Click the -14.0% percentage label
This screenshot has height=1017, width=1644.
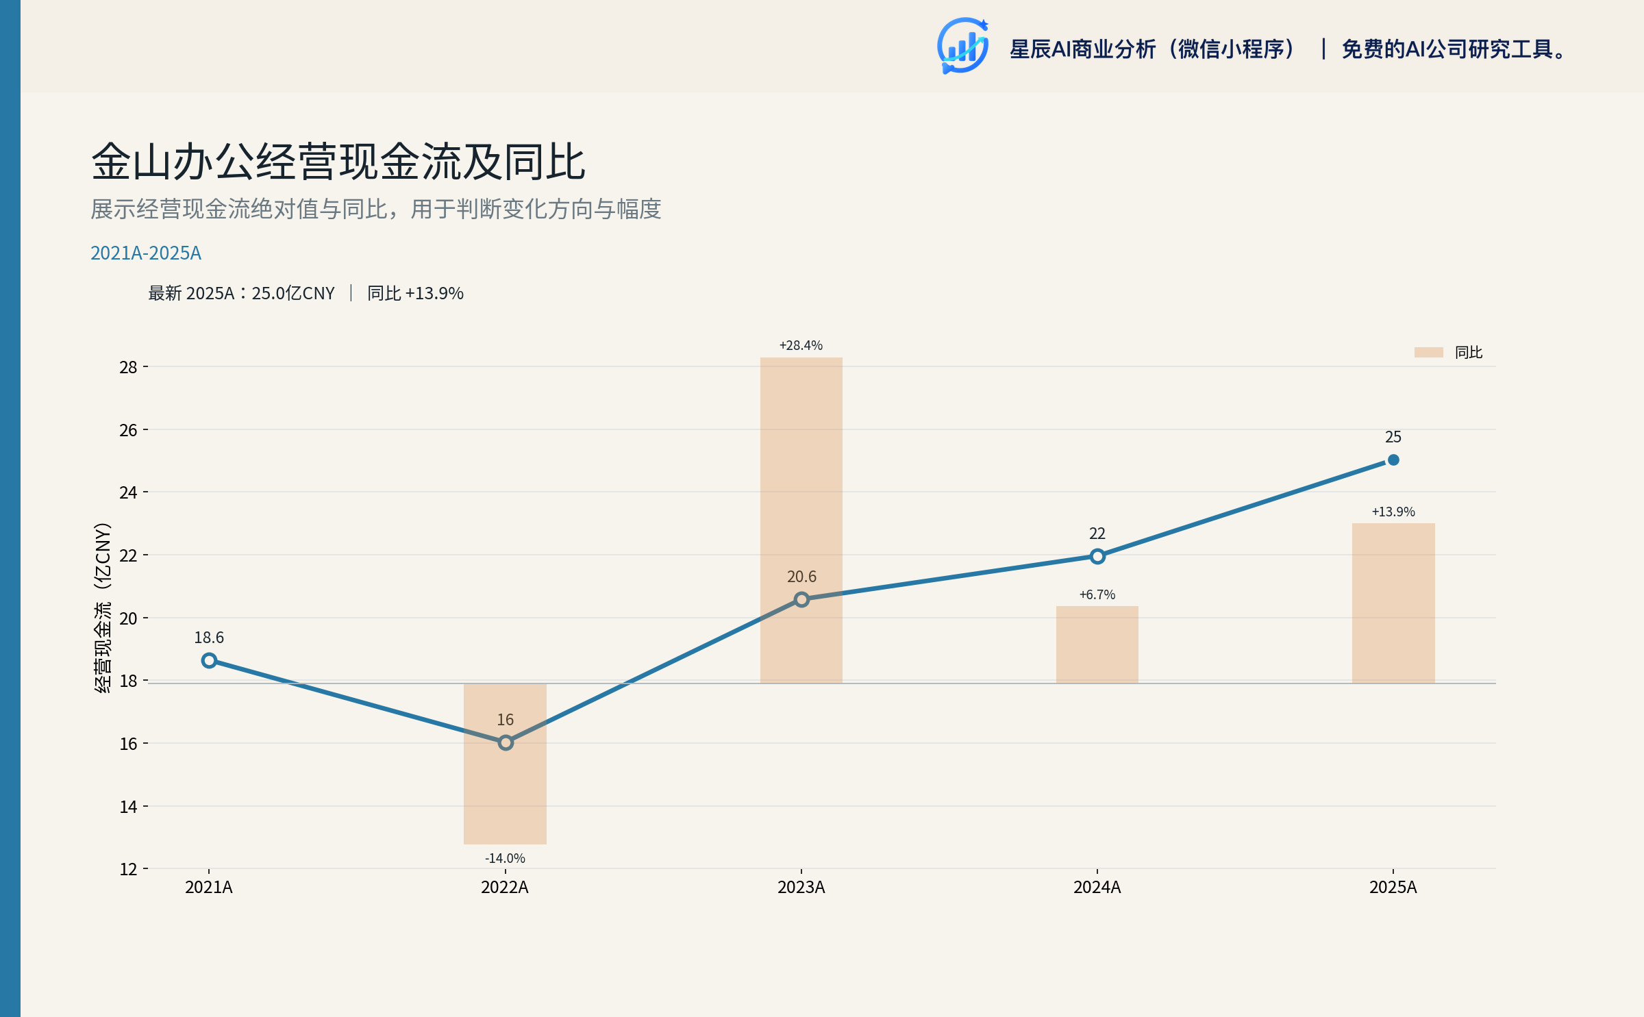505,858
